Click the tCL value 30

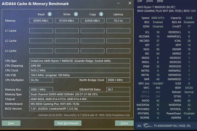point(158,32)
